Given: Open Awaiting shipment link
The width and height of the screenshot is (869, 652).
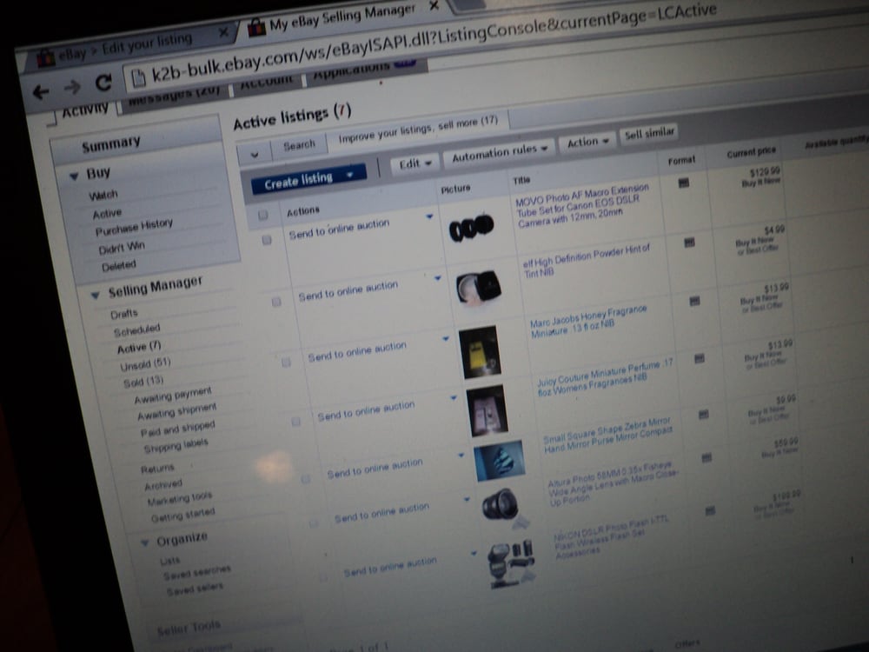Looking at the screenshot, I should point(176,411).
